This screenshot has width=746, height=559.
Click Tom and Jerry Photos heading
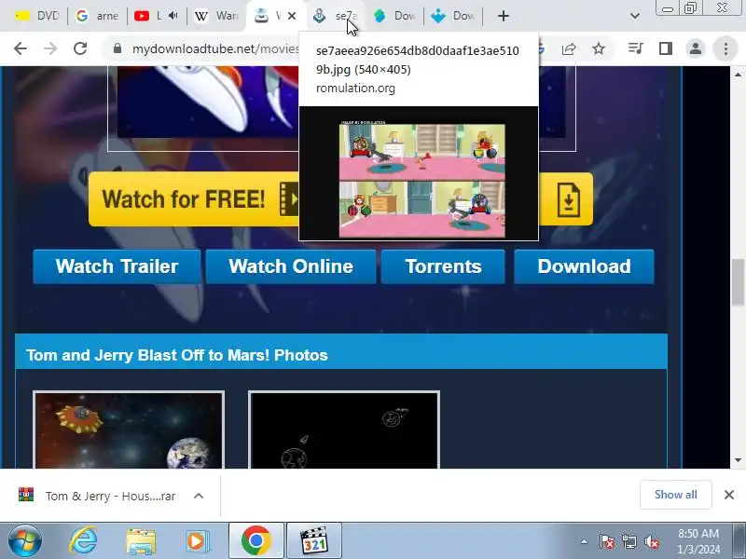point(177,355)
